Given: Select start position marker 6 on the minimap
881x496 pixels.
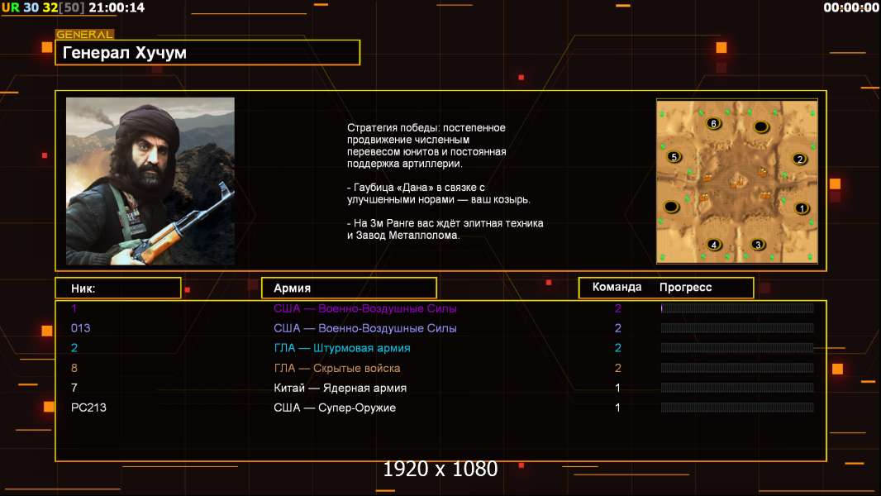Looking at the screenshot, I should [x=713, y=123].
